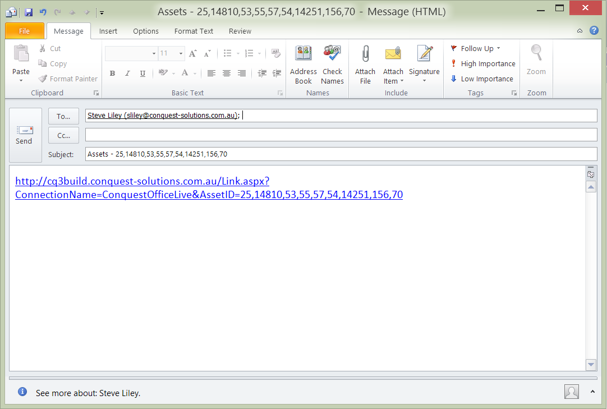Click the Clear Formatting icon
This screenshot has width=607, height=409.
click(276, 53)
